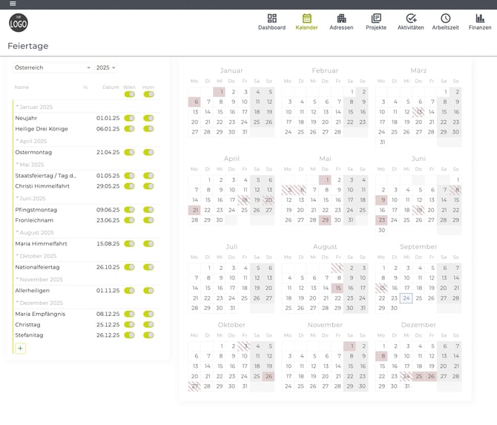
Task: Click the Kalender icon in navigation
Action: click(306, 22)
